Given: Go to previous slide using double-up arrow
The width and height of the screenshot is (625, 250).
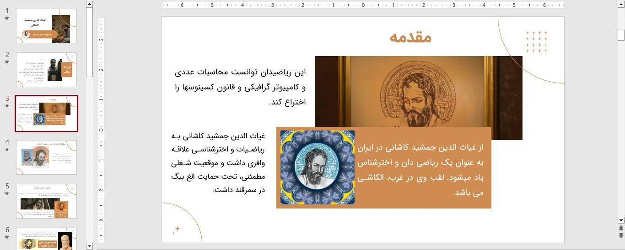Looking at the screenshot, I should [x=621, y=228].
